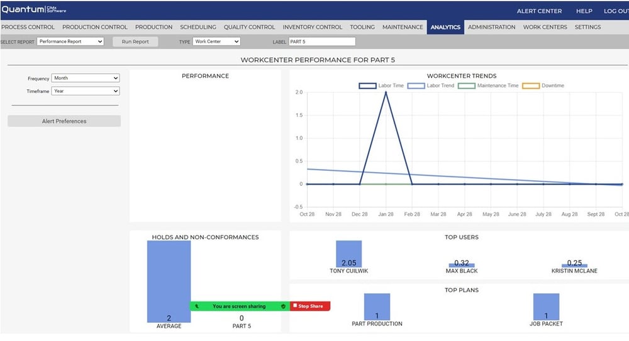Open the Alert Center link
Image resolution: width=629 pixels, height=341 pixels.
539,11
